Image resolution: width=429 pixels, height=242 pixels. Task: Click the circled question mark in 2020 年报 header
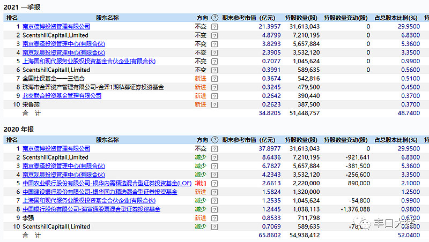(x=215, y=140)
